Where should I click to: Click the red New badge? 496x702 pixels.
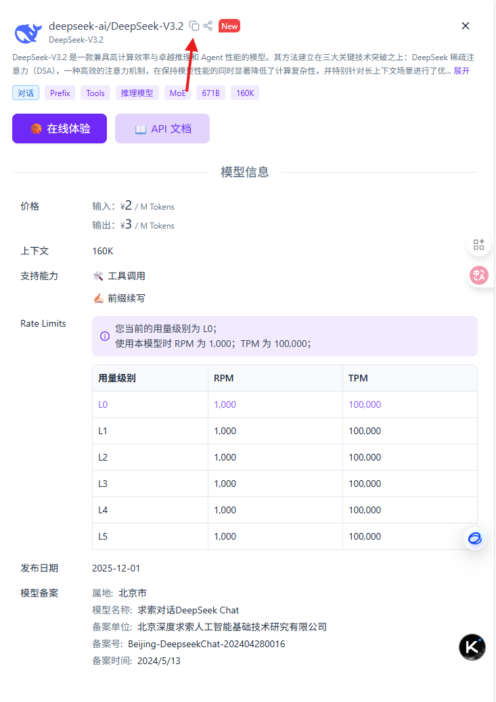[229, 26]
